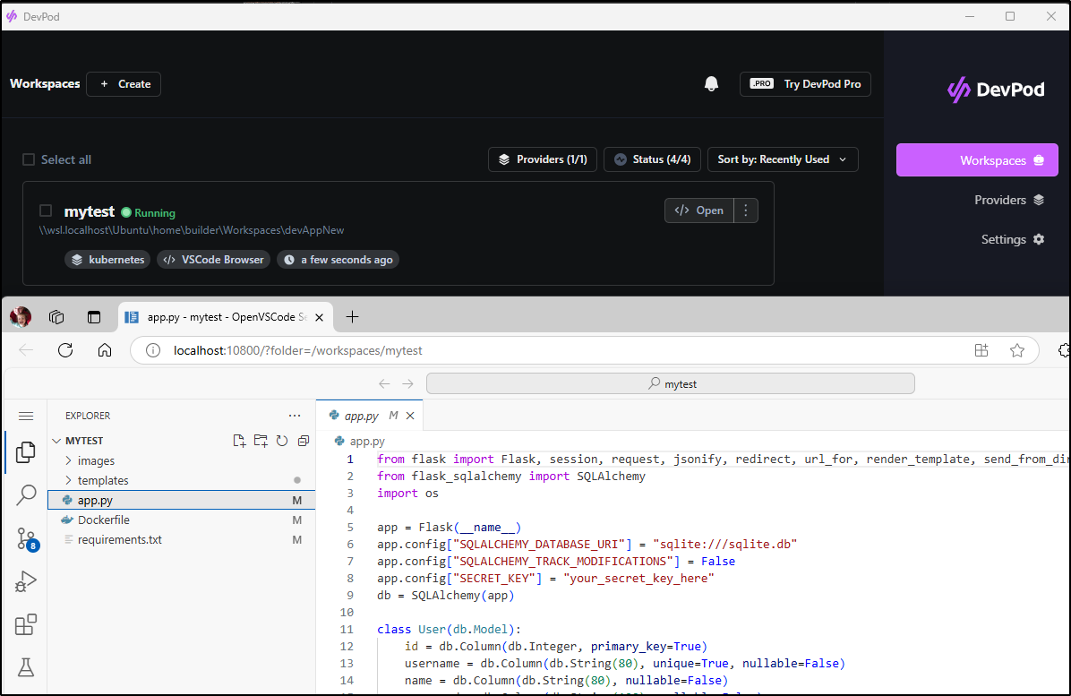Go to browser home page
Viewport: 1071px width, 696px height.
[105, 350]
